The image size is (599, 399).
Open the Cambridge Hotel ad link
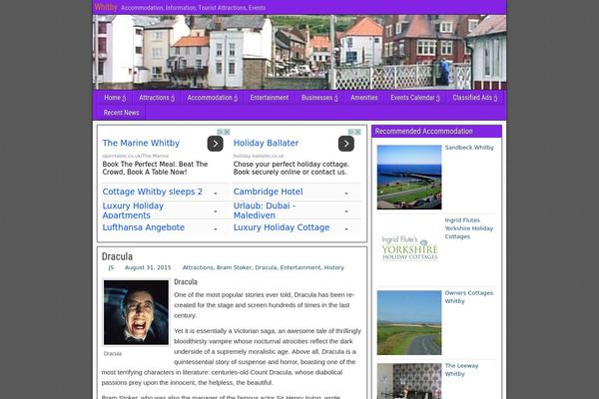(x=268, y=192)
